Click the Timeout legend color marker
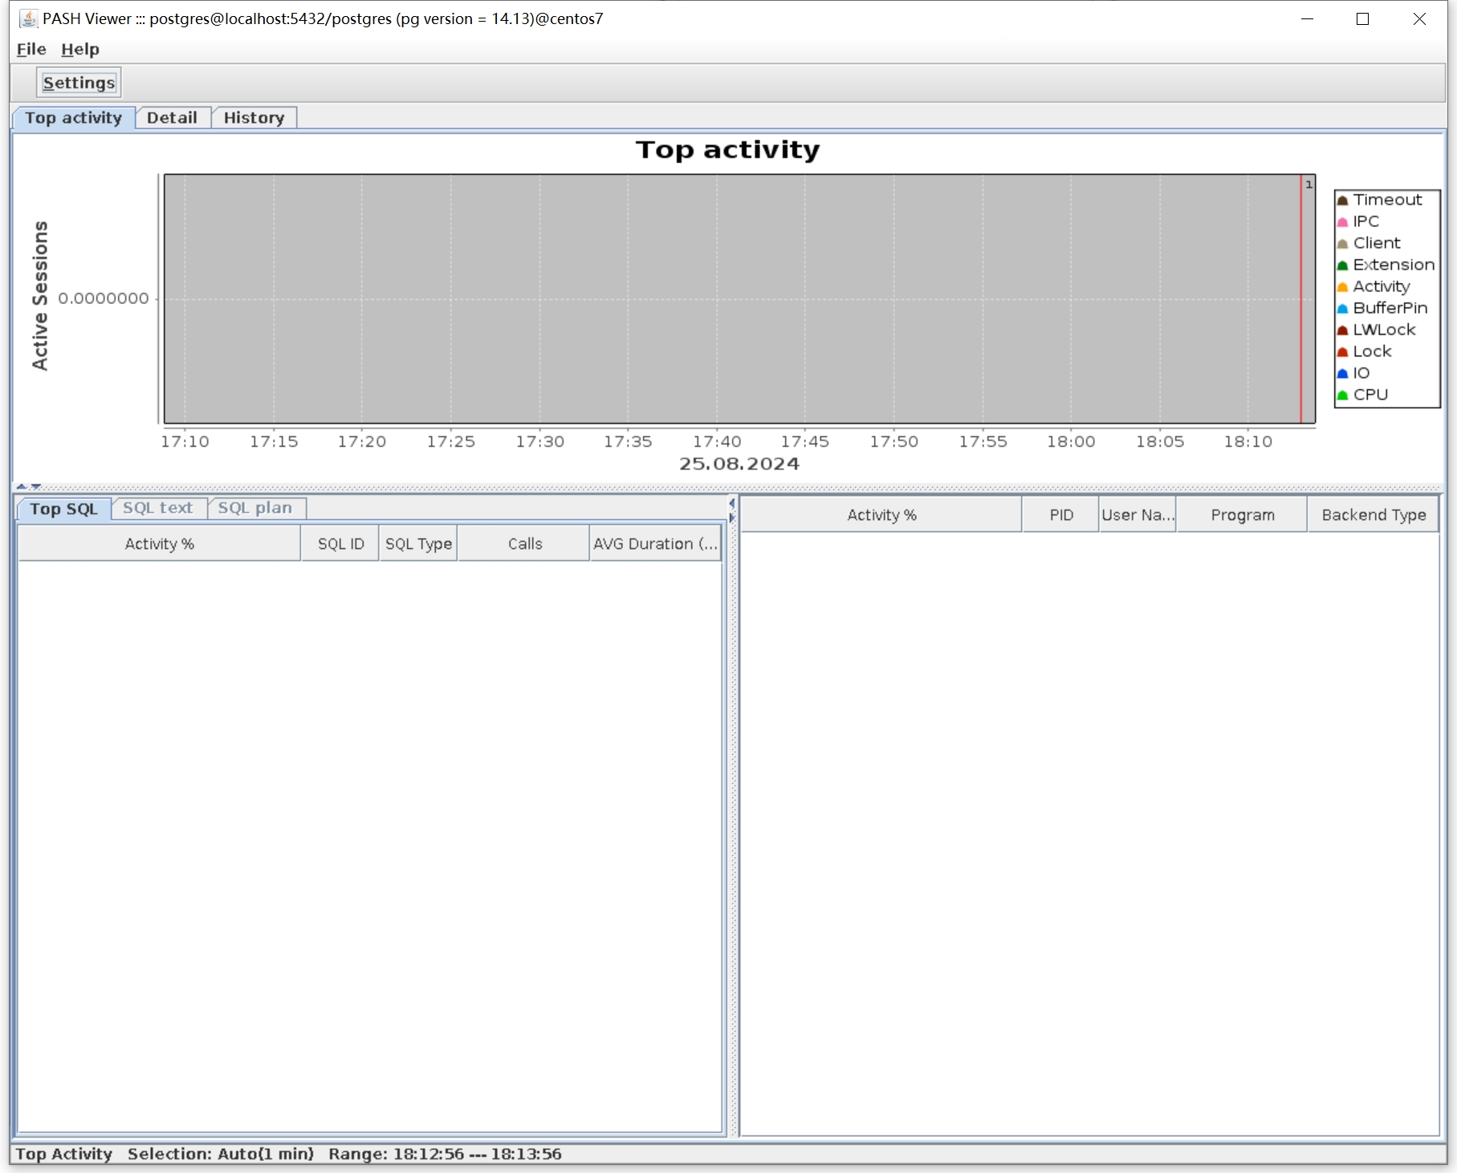The image size is (1457, 1173). pos(1342,201)
